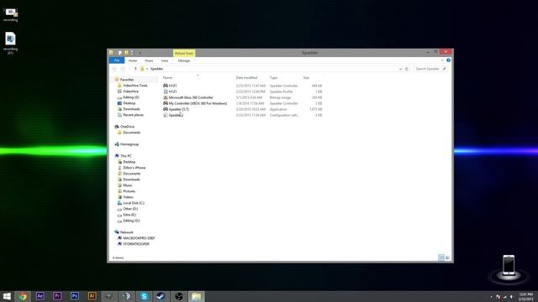Viewport: 538px width, 302px height.
Task: Click the Properties quick access icon
Action: point(120,53)
